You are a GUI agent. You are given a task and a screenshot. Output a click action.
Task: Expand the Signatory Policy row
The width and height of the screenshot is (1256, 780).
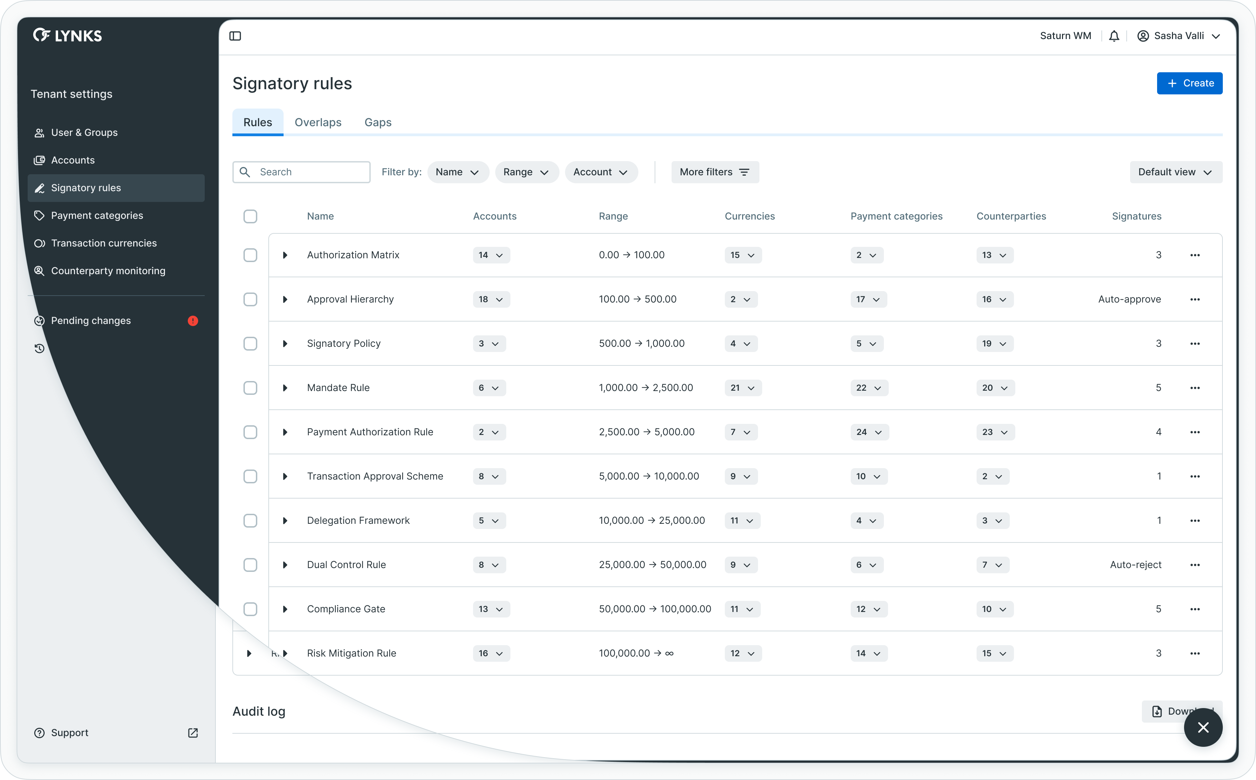click(285, 344)
